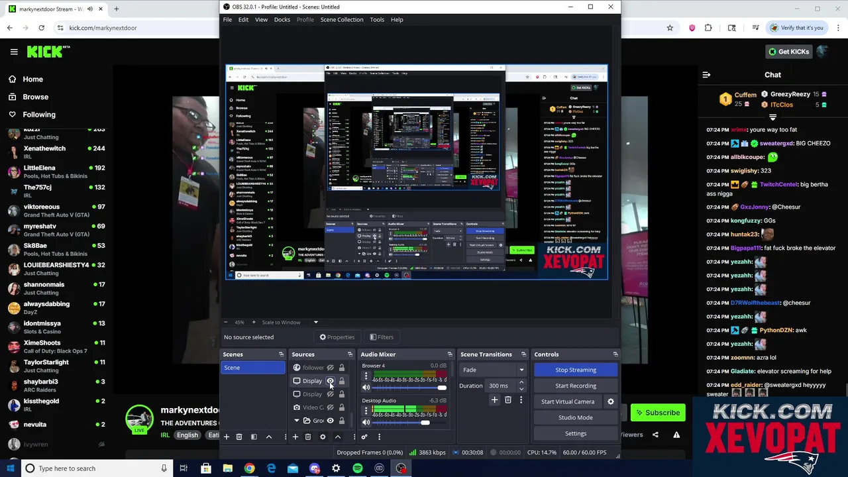Pop out the Sources dock float icon
The image size is (848, 477).
[x=350, y=354]
